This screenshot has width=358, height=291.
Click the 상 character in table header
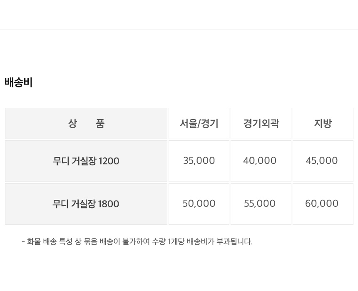click(72, 124)
